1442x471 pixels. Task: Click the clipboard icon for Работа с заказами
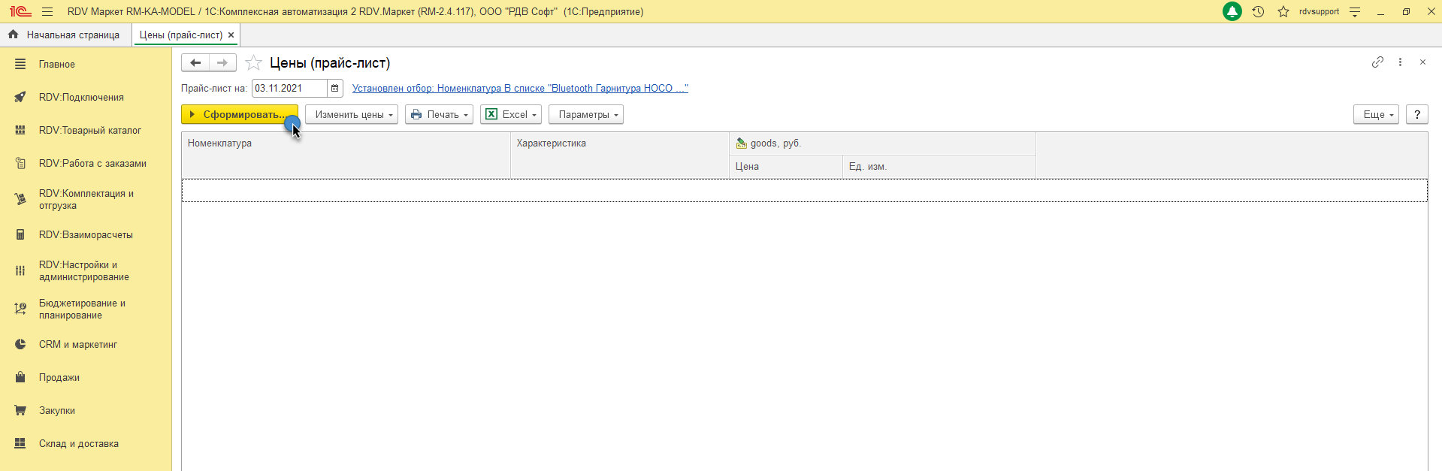20,163
